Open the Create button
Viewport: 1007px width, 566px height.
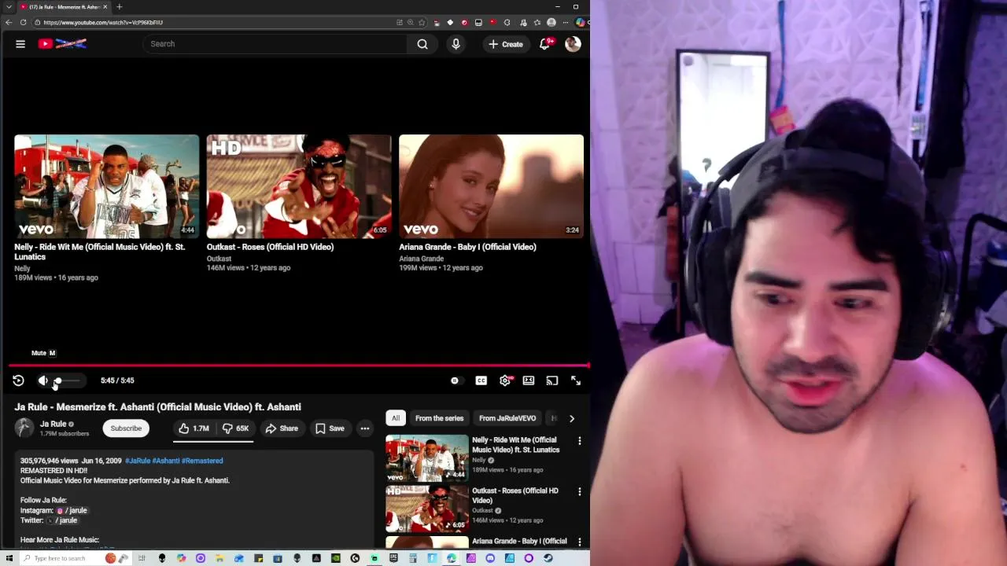click(x=506, y=44)
